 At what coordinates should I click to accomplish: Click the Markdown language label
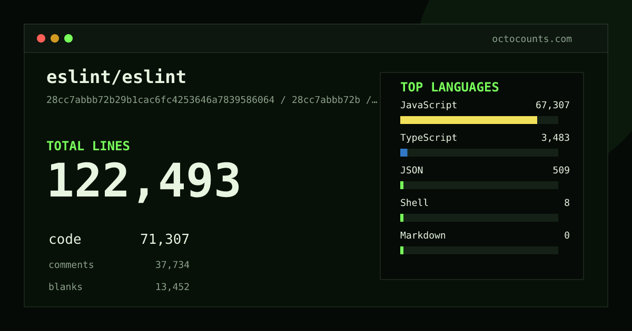pos(423,235)
